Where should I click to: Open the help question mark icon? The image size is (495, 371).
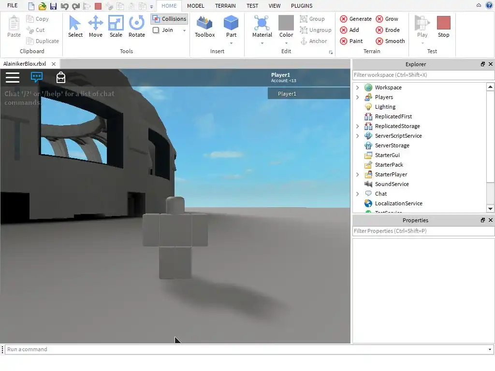click(489, 5)
